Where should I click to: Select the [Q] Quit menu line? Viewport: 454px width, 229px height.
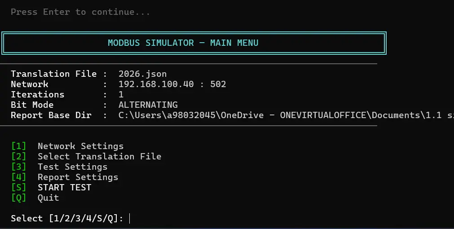coord(35,198)
